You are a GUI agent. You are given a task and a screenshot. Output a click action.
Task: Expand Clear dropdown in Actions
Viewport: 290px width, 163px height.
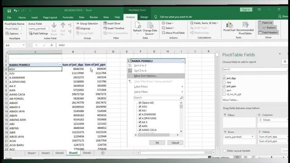pyautogui.click(x=172, y=23)
